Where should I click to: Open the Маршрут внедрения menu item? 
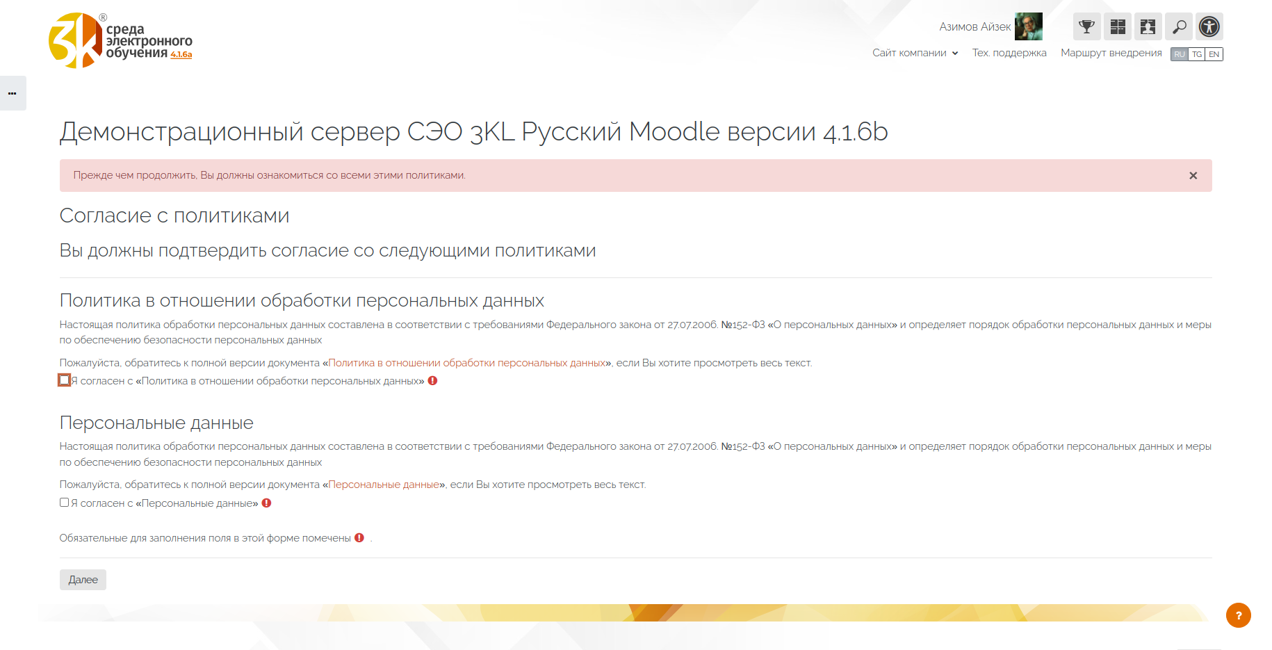tap(1111, 53)
